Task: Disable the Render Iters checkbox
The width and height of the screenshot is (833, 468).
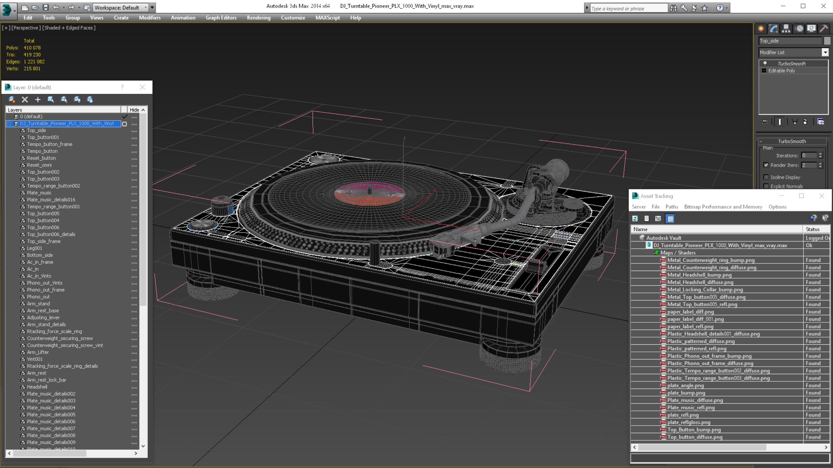Action: (766, 165)
